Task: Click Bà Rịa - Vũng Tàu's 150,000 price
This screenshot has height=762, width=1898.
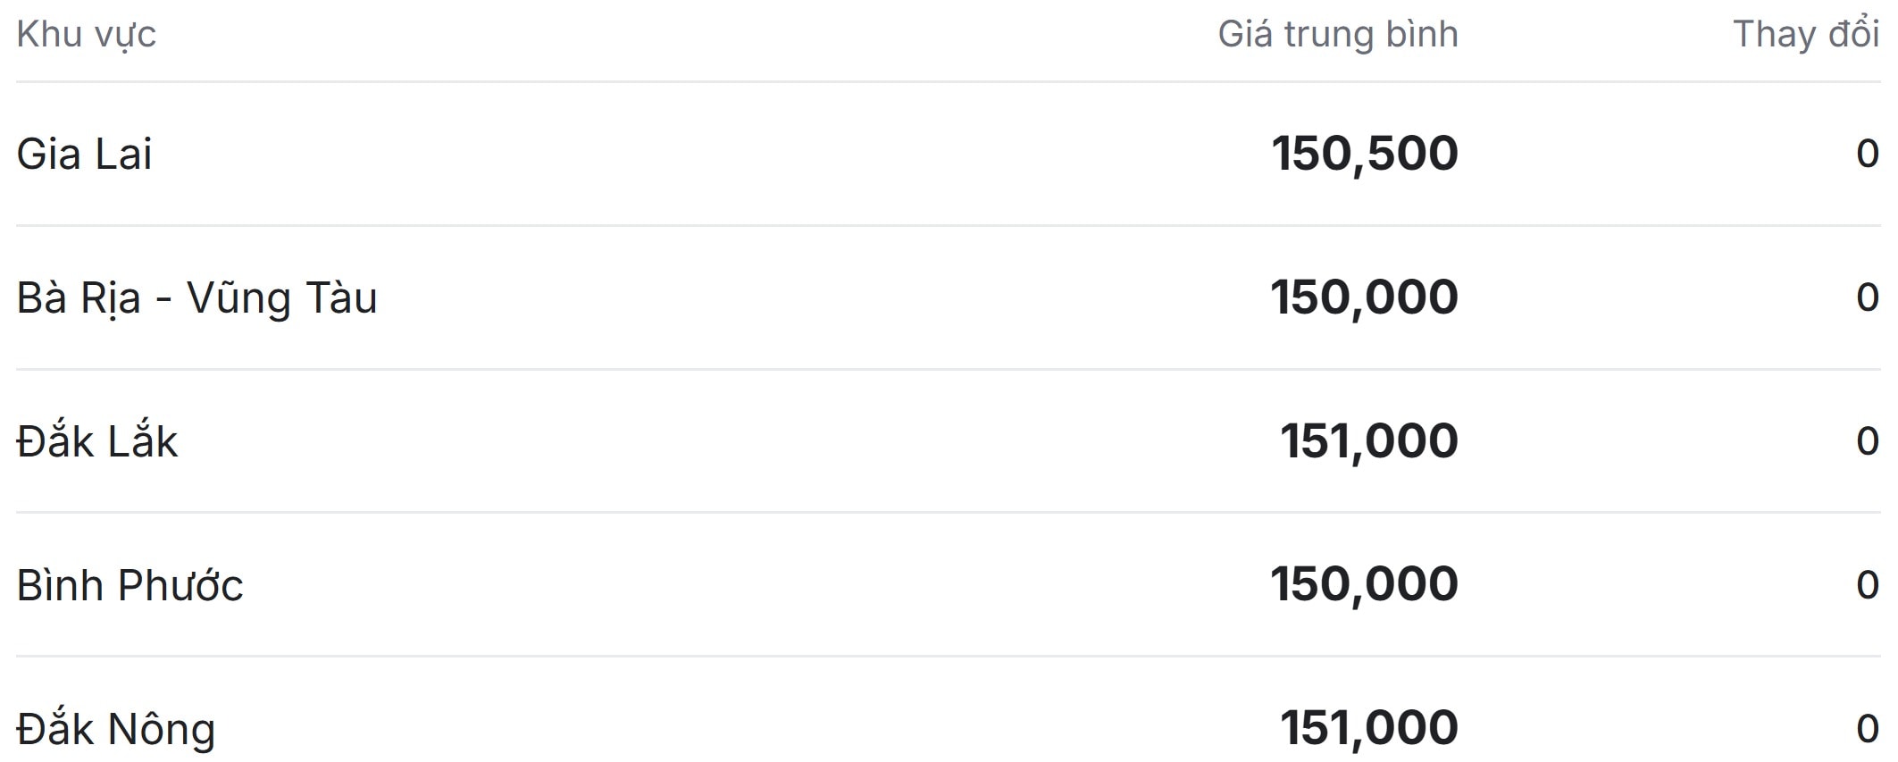Action: pos(1364,297)
